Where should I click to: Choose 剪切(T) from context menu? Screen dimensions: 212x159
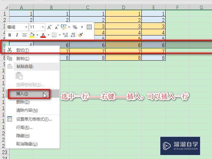point(32,50)
